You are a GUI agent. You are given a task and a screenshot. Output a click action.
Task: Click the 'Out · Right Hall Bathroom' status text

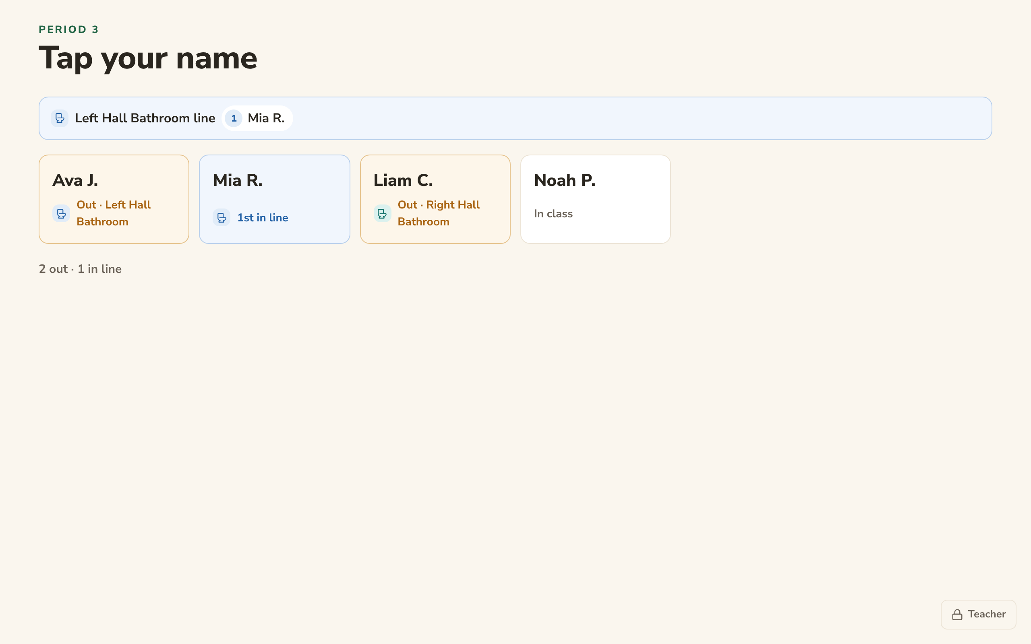[439, 213]
